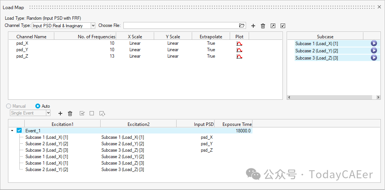Click the arrow button for Subcase 1 (Load_X)

(374, 43)
